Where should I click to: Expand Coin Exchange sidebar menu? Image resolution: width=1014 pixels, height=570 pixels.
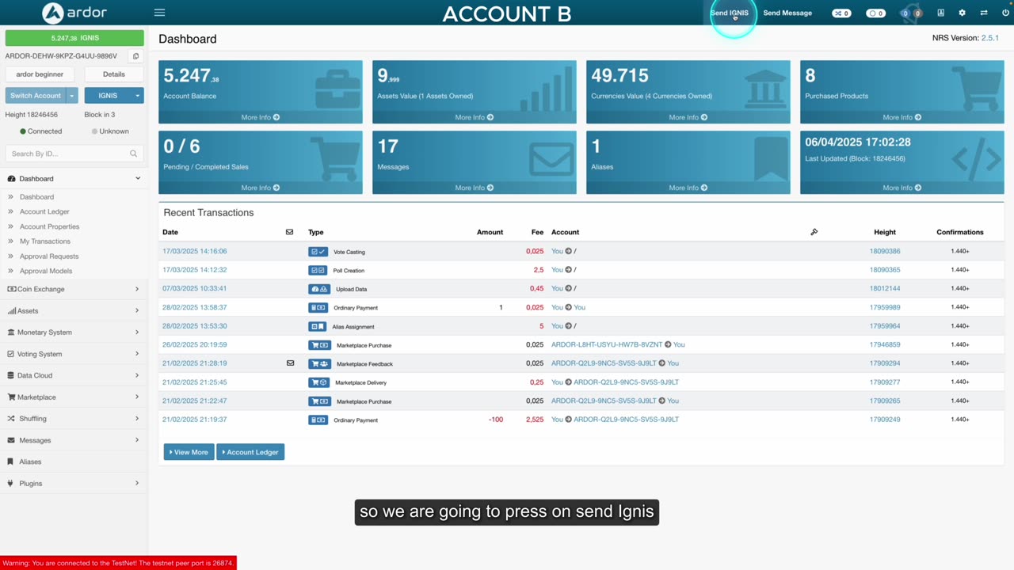(x=74, y=289)
